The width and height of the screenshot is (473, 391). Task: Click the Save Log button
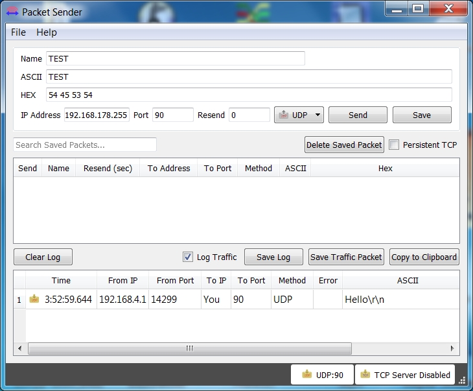(x=273, y=257)
